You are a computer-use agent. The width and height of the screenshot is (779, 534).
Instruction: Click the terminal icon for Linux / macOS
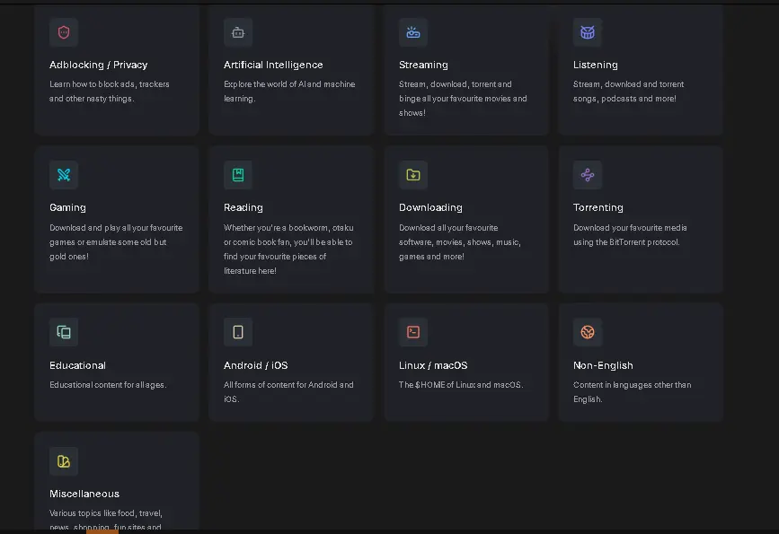[412, 332]
